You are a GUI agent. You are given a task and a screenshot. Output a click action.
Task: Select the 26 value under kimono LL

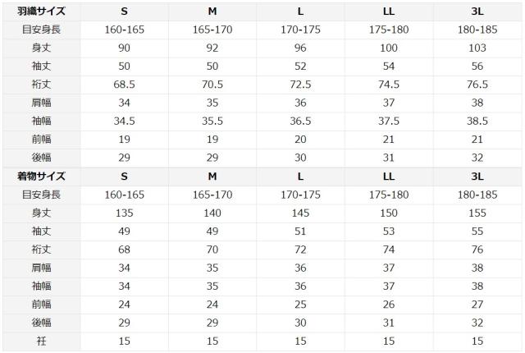(388, 303)
